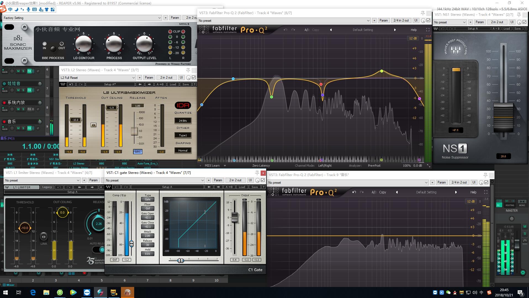
Task: Open upper Pro-Q 2 No preset dropdown
Action: (x=284, y=21)
